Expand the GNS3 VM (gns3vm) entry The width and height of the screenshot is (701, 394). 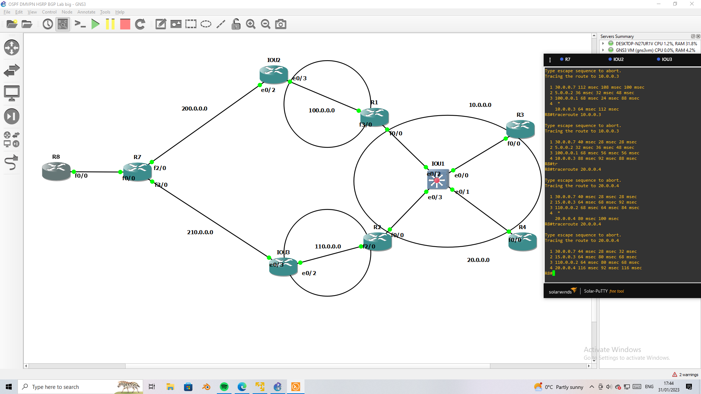pyautogui.click(x=603, y=50)
